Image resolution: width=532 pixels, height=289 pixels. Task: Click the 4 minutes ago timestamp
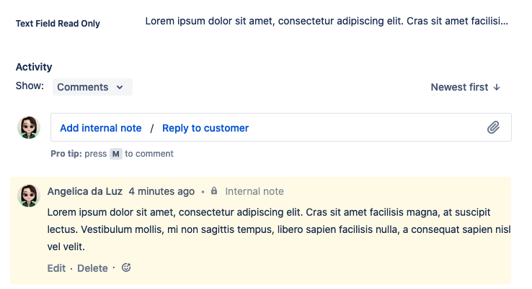(x=161, y=191)
